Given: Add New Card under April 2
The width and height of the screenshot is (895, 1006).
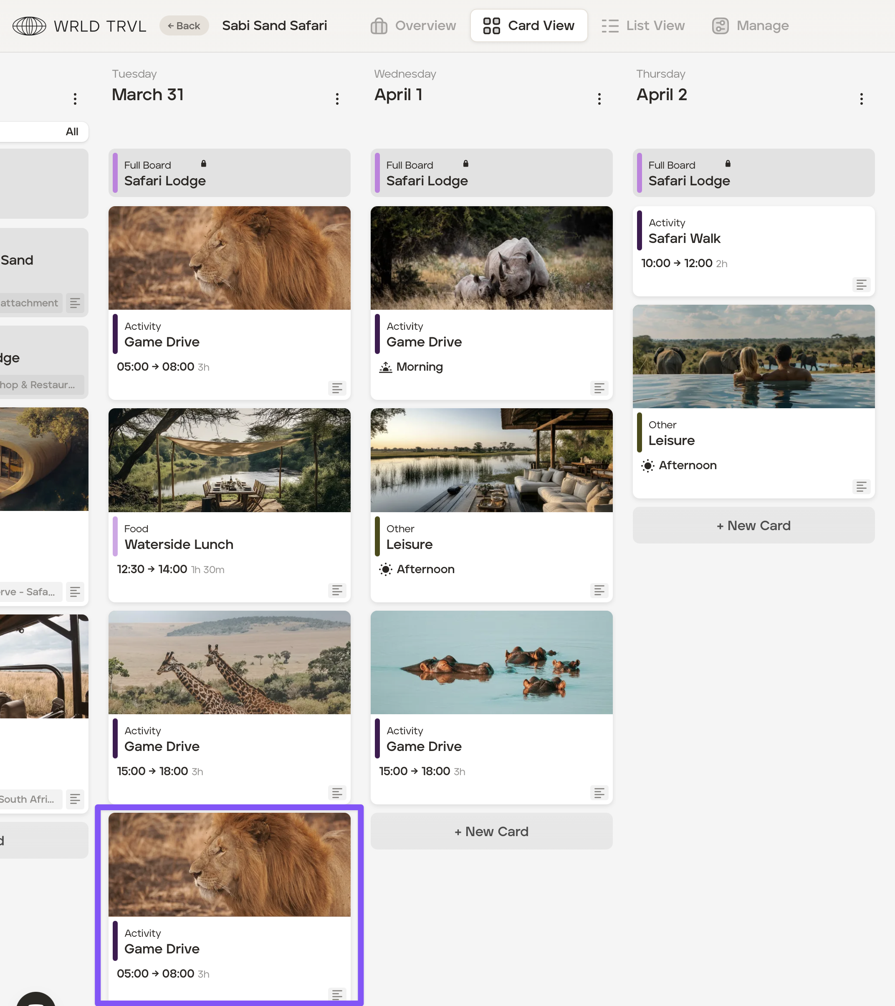Looking at the screenshot, I should [753, 525].
